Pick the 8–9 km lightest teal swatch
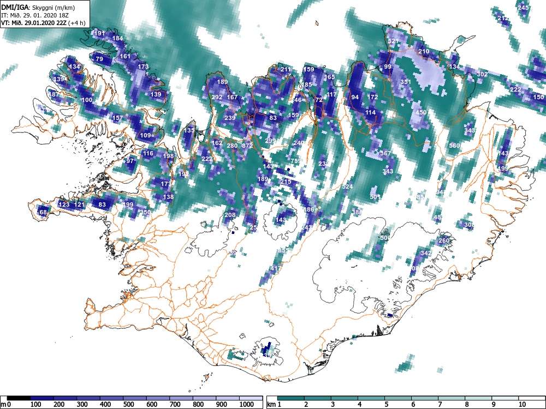The image size is (546, 409). (x=478, y=398)
